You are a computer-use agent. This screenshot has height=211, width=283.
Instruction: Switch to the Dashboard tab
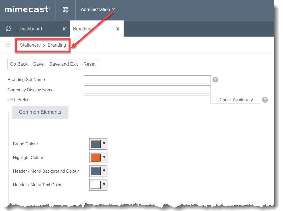(31, 28)
